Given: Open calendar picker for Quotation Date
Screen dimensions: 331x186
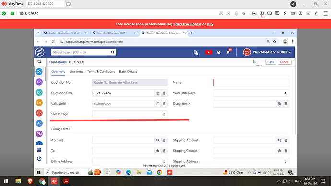Looking at the screenshot, I should pyautogui.click(x=158, y=93).
